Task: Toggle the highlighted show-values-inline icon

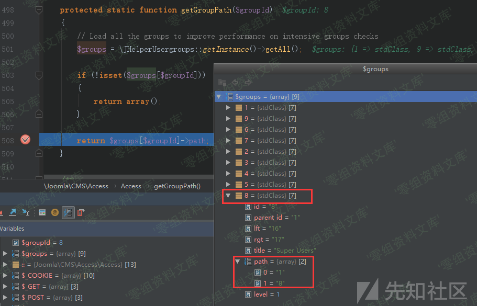Action: pyautogui.click(x=68, y=212)
